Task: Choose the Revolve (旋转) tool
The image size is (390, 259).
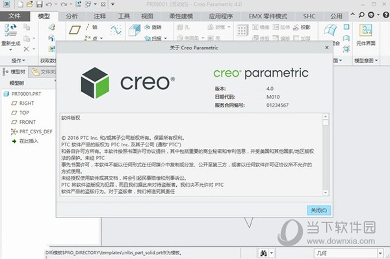Action: click(x=153, y=27)
